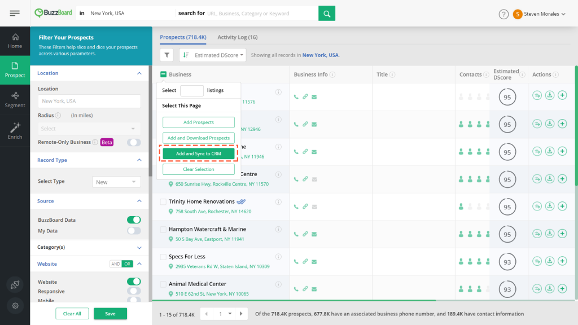Click the Add Prospects button
Screen dimensions: 578x325
tap(198, 122)
